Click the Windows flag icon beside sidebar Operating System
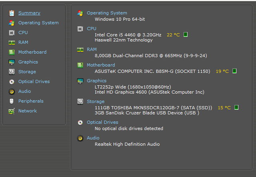Screen dimensions: 256x177 (x=12, y=23)
